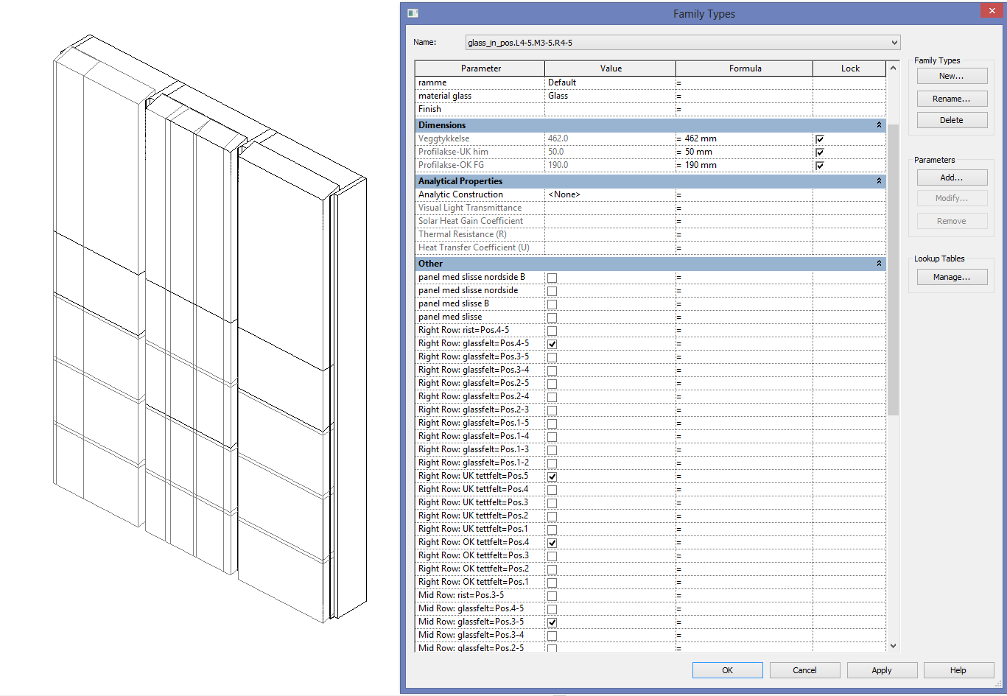The height and width of the screenshot is (696, 1007).
Task: Click the Parameter column header
Action: pyautogui.click(x=480, y=68)
